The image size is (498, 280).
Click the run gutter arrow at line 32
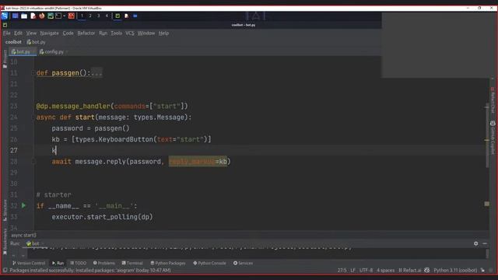tap(23, 205)
